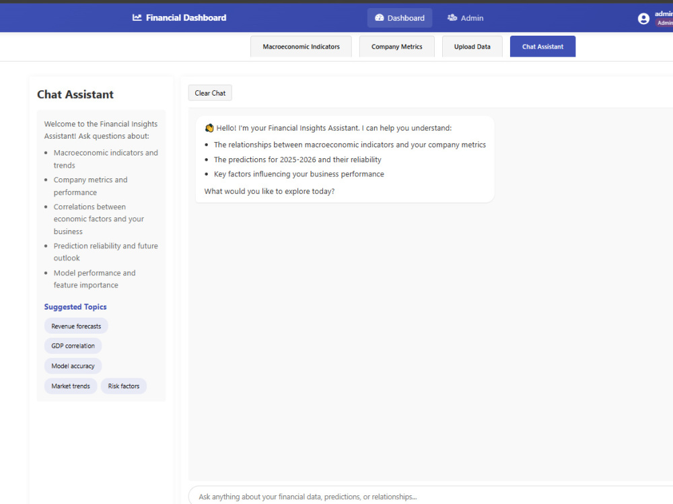
Task: Click the Financial Dashboard chart logo icon
Action: (137, 17)
